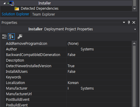Screen dimensions: 140x107
Task: Select the Localization property row
Action: pyautogui.click(x=36, y=83)
